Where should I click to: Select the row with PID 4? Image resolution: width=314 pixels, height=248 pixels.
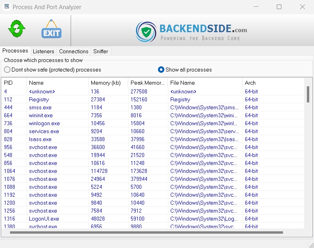pyautogui.click(x=152, y=91)
